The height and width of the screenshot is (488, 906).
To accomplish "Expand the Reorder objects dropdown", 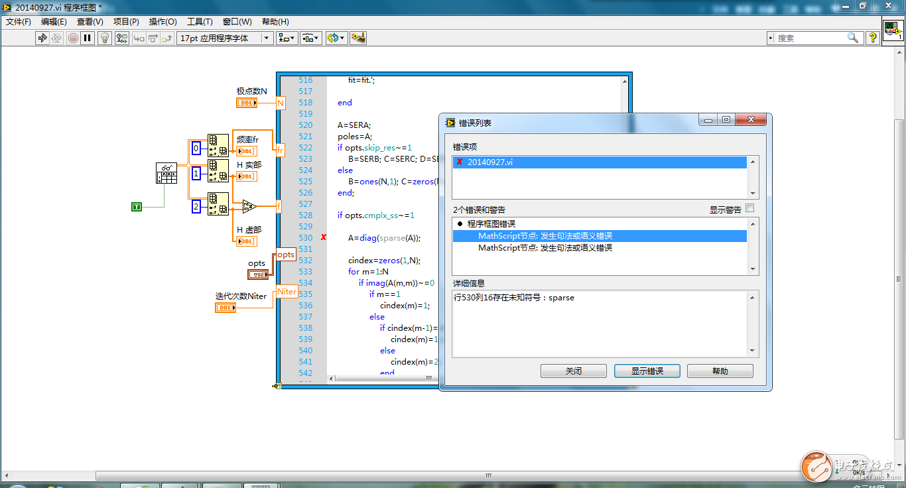I will click(x=336, y=38).
